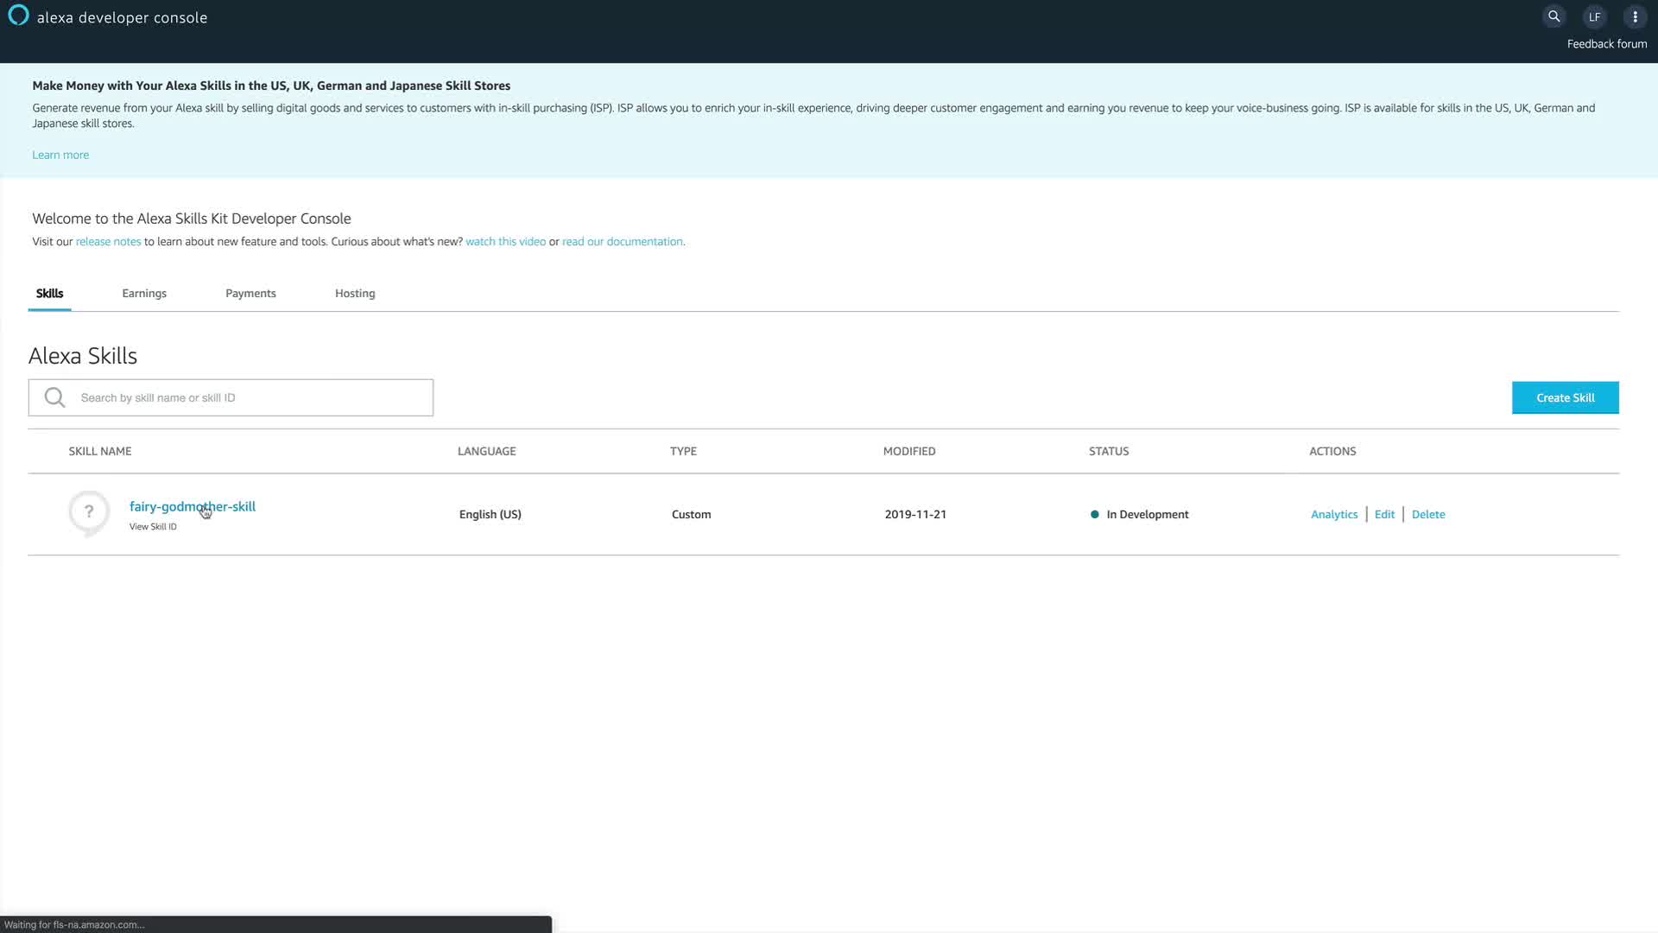This screenshot has height=933, width=1658.
Task: Focus the search by skill name field
Action: 250,397
